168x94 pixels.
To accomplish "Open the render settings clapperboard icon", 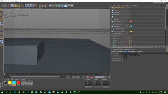I will [46, 6].
